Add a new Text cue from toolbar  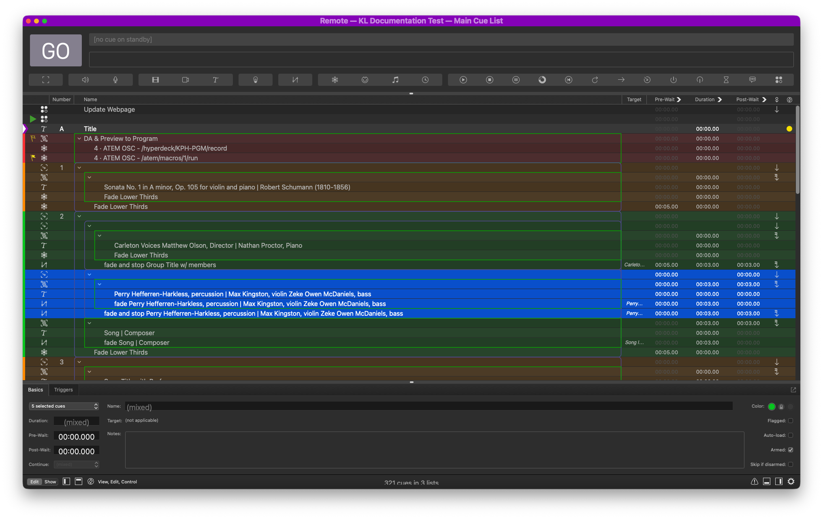215,80
